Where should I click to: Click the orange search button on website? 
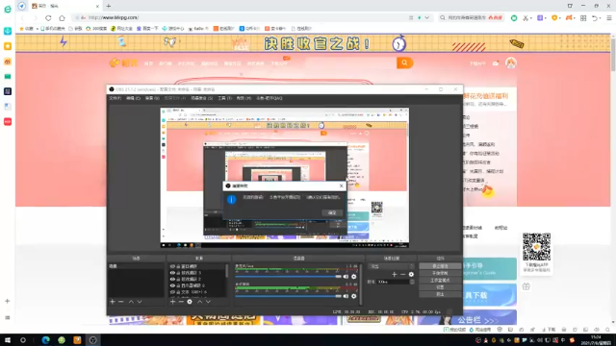coord(404,62)
